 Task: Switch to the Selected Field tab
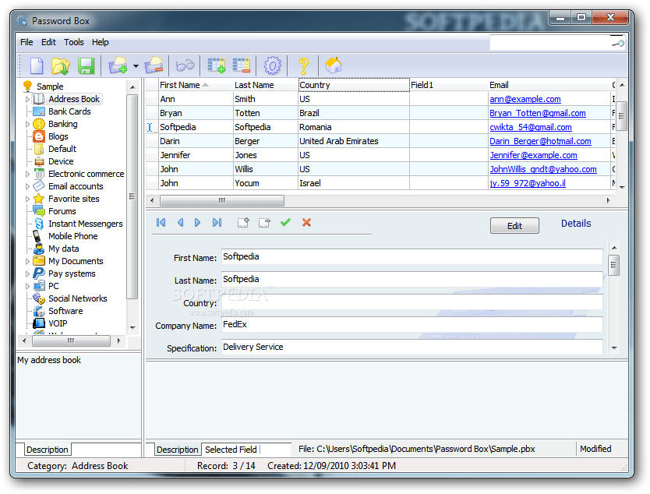pos(231,450)
